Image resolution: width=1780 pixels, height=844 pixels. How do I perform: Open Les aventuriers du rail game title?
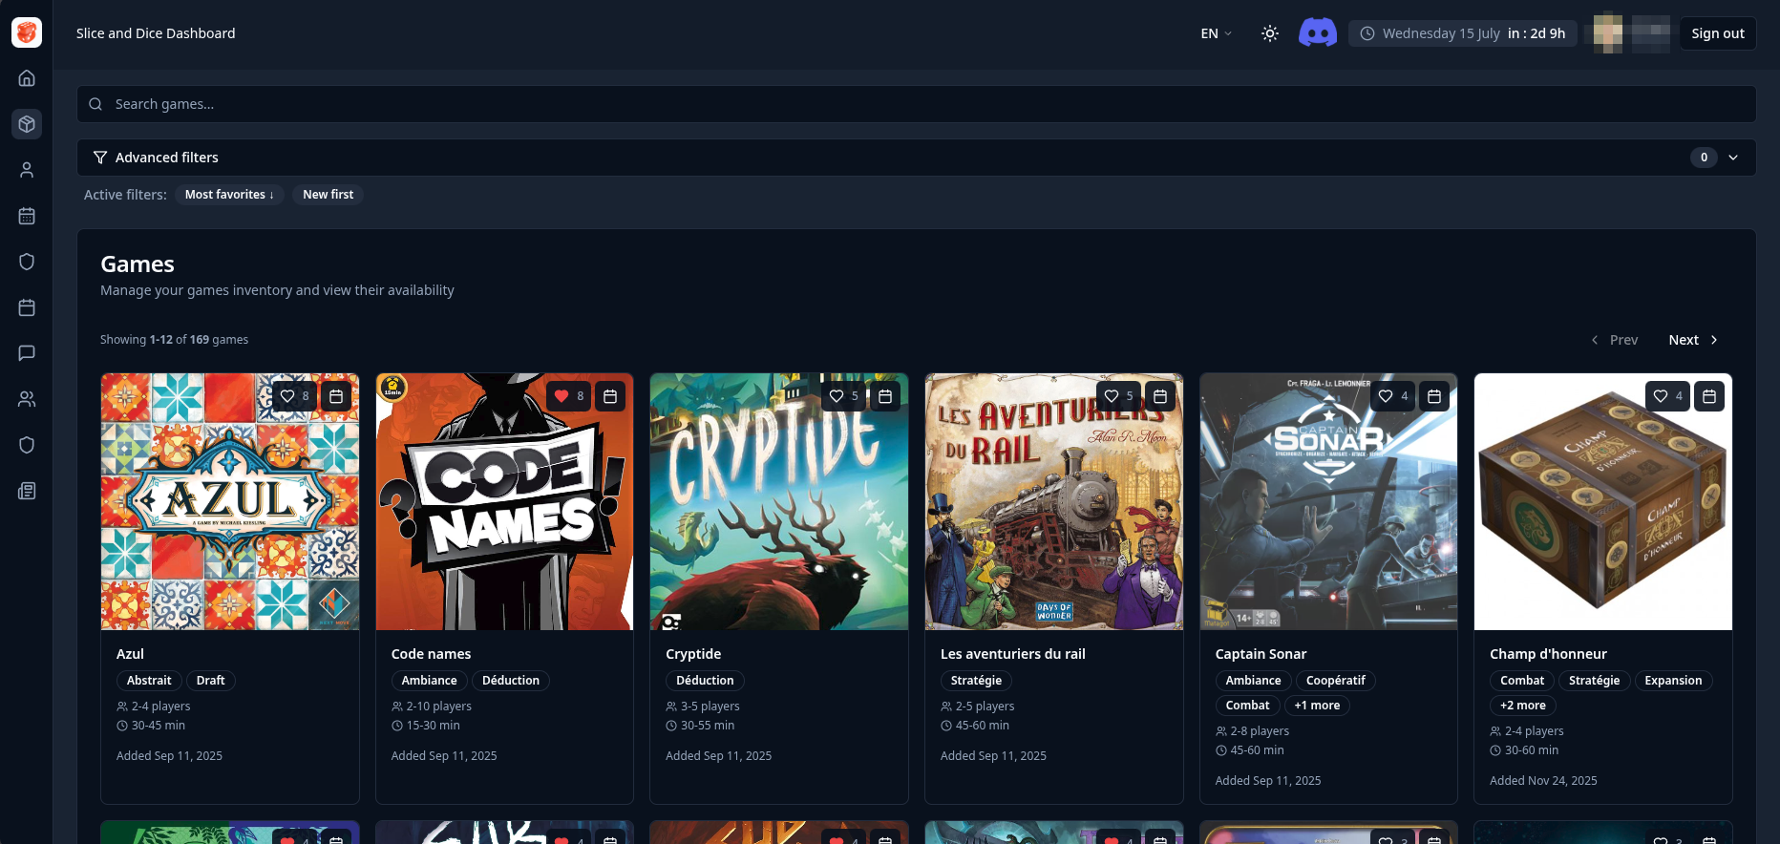pyautogui.click(x=1012, y=654)
